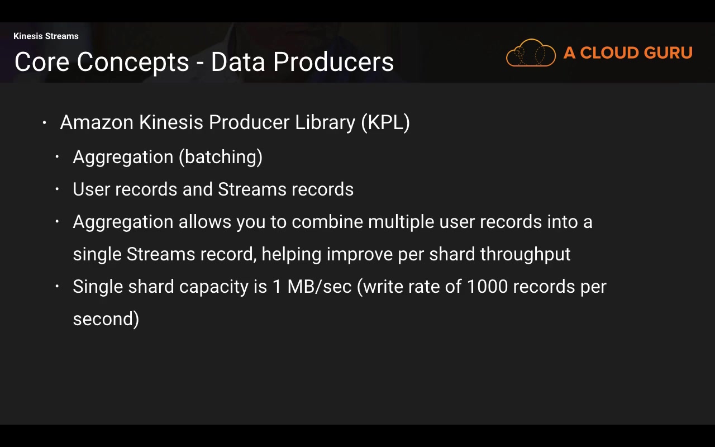
Task: Select the small "Kinesis Streams" header label
Action: point(46,36)
